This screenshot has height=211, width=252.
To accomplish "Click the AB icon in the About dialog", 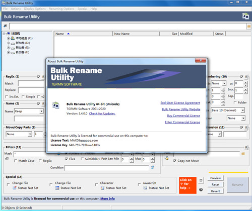I will tap(56, 105).
